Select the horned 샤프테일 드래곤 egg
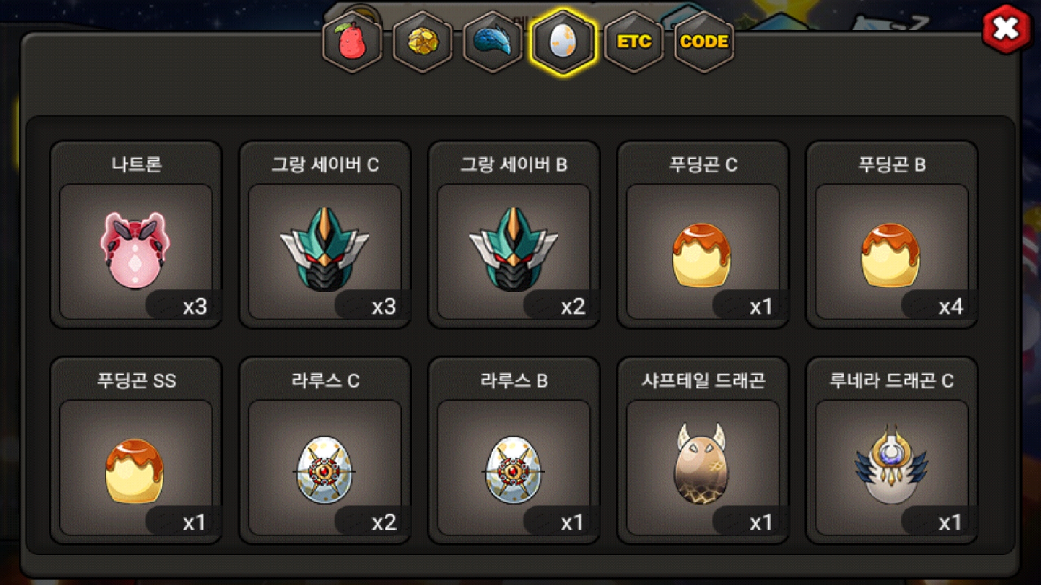 click(703, 450)
